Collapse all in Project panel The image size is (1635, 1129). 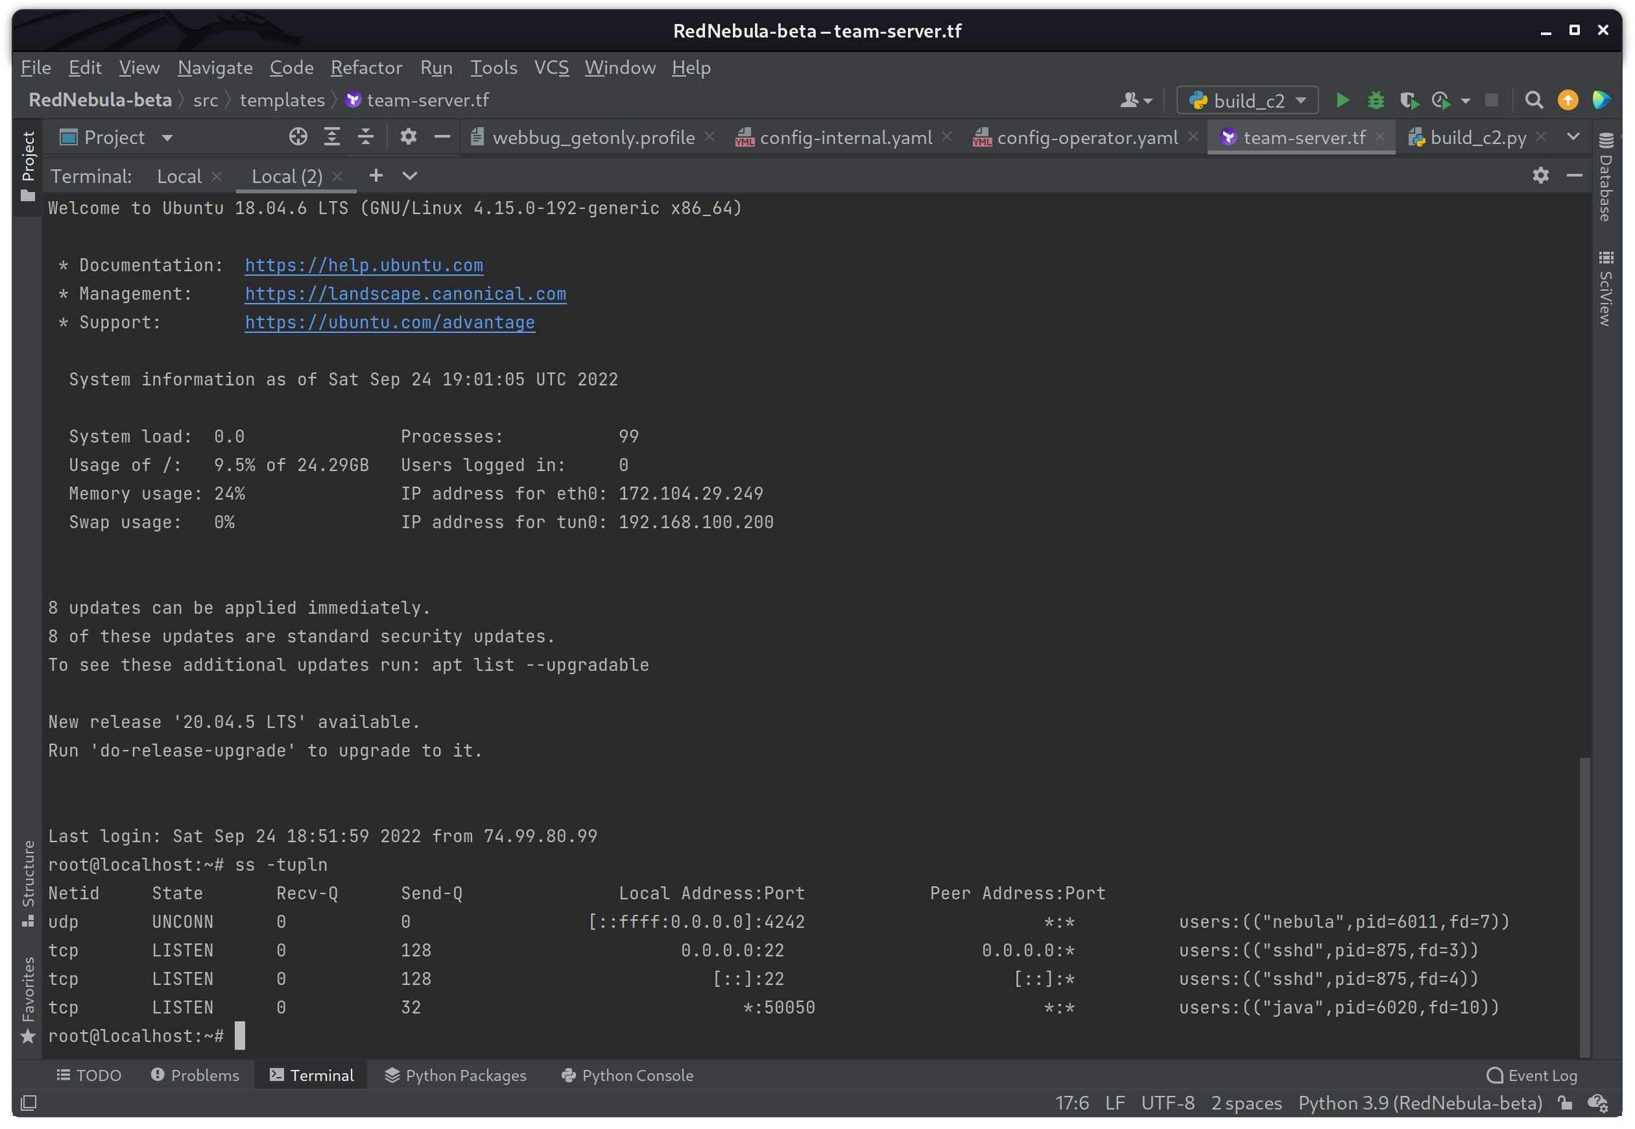pyautogui.click(x=365, y=138)
